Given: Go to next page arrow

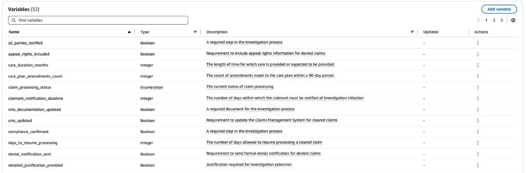Looking at the screenshot, I should [x=501, y=20].
